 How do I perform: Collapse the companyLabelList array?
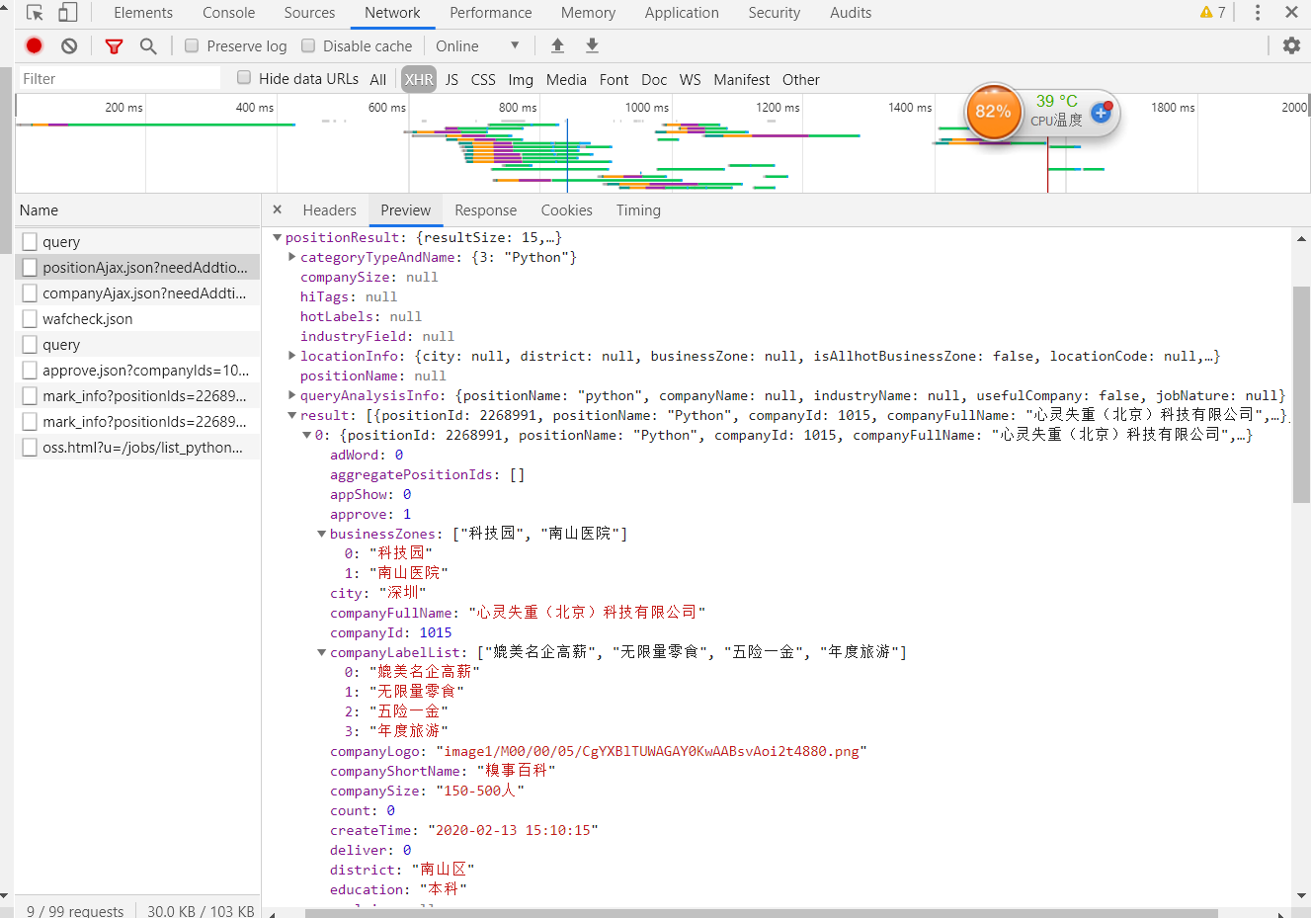click(321, 652)
